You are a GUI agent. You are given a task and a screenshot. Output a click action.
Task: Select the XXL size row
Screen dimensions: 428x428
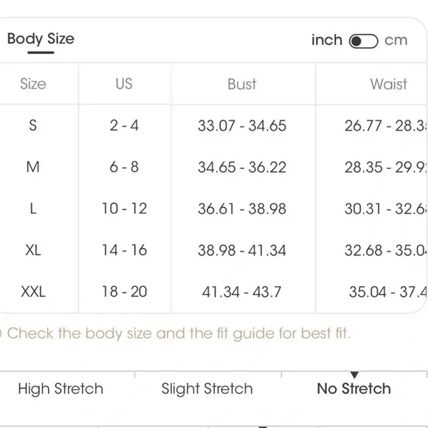213,291
